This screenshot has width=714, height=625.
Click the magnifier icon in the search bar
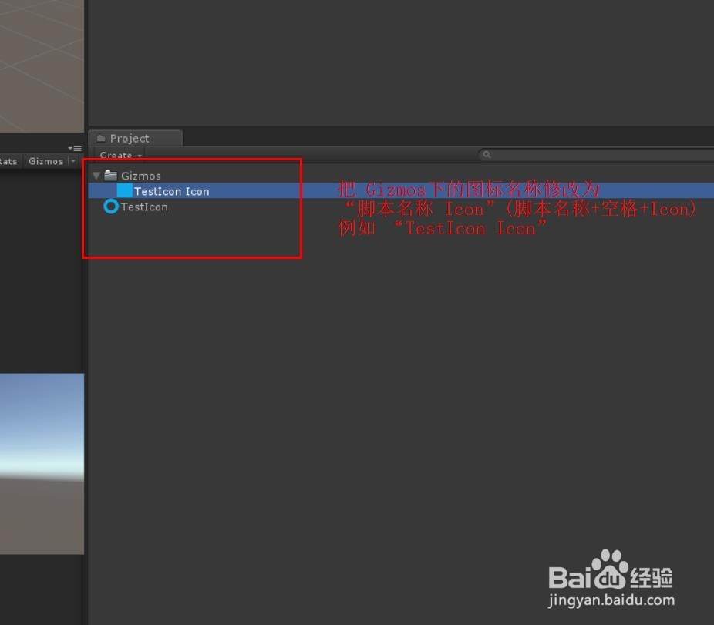coord(487,154)
